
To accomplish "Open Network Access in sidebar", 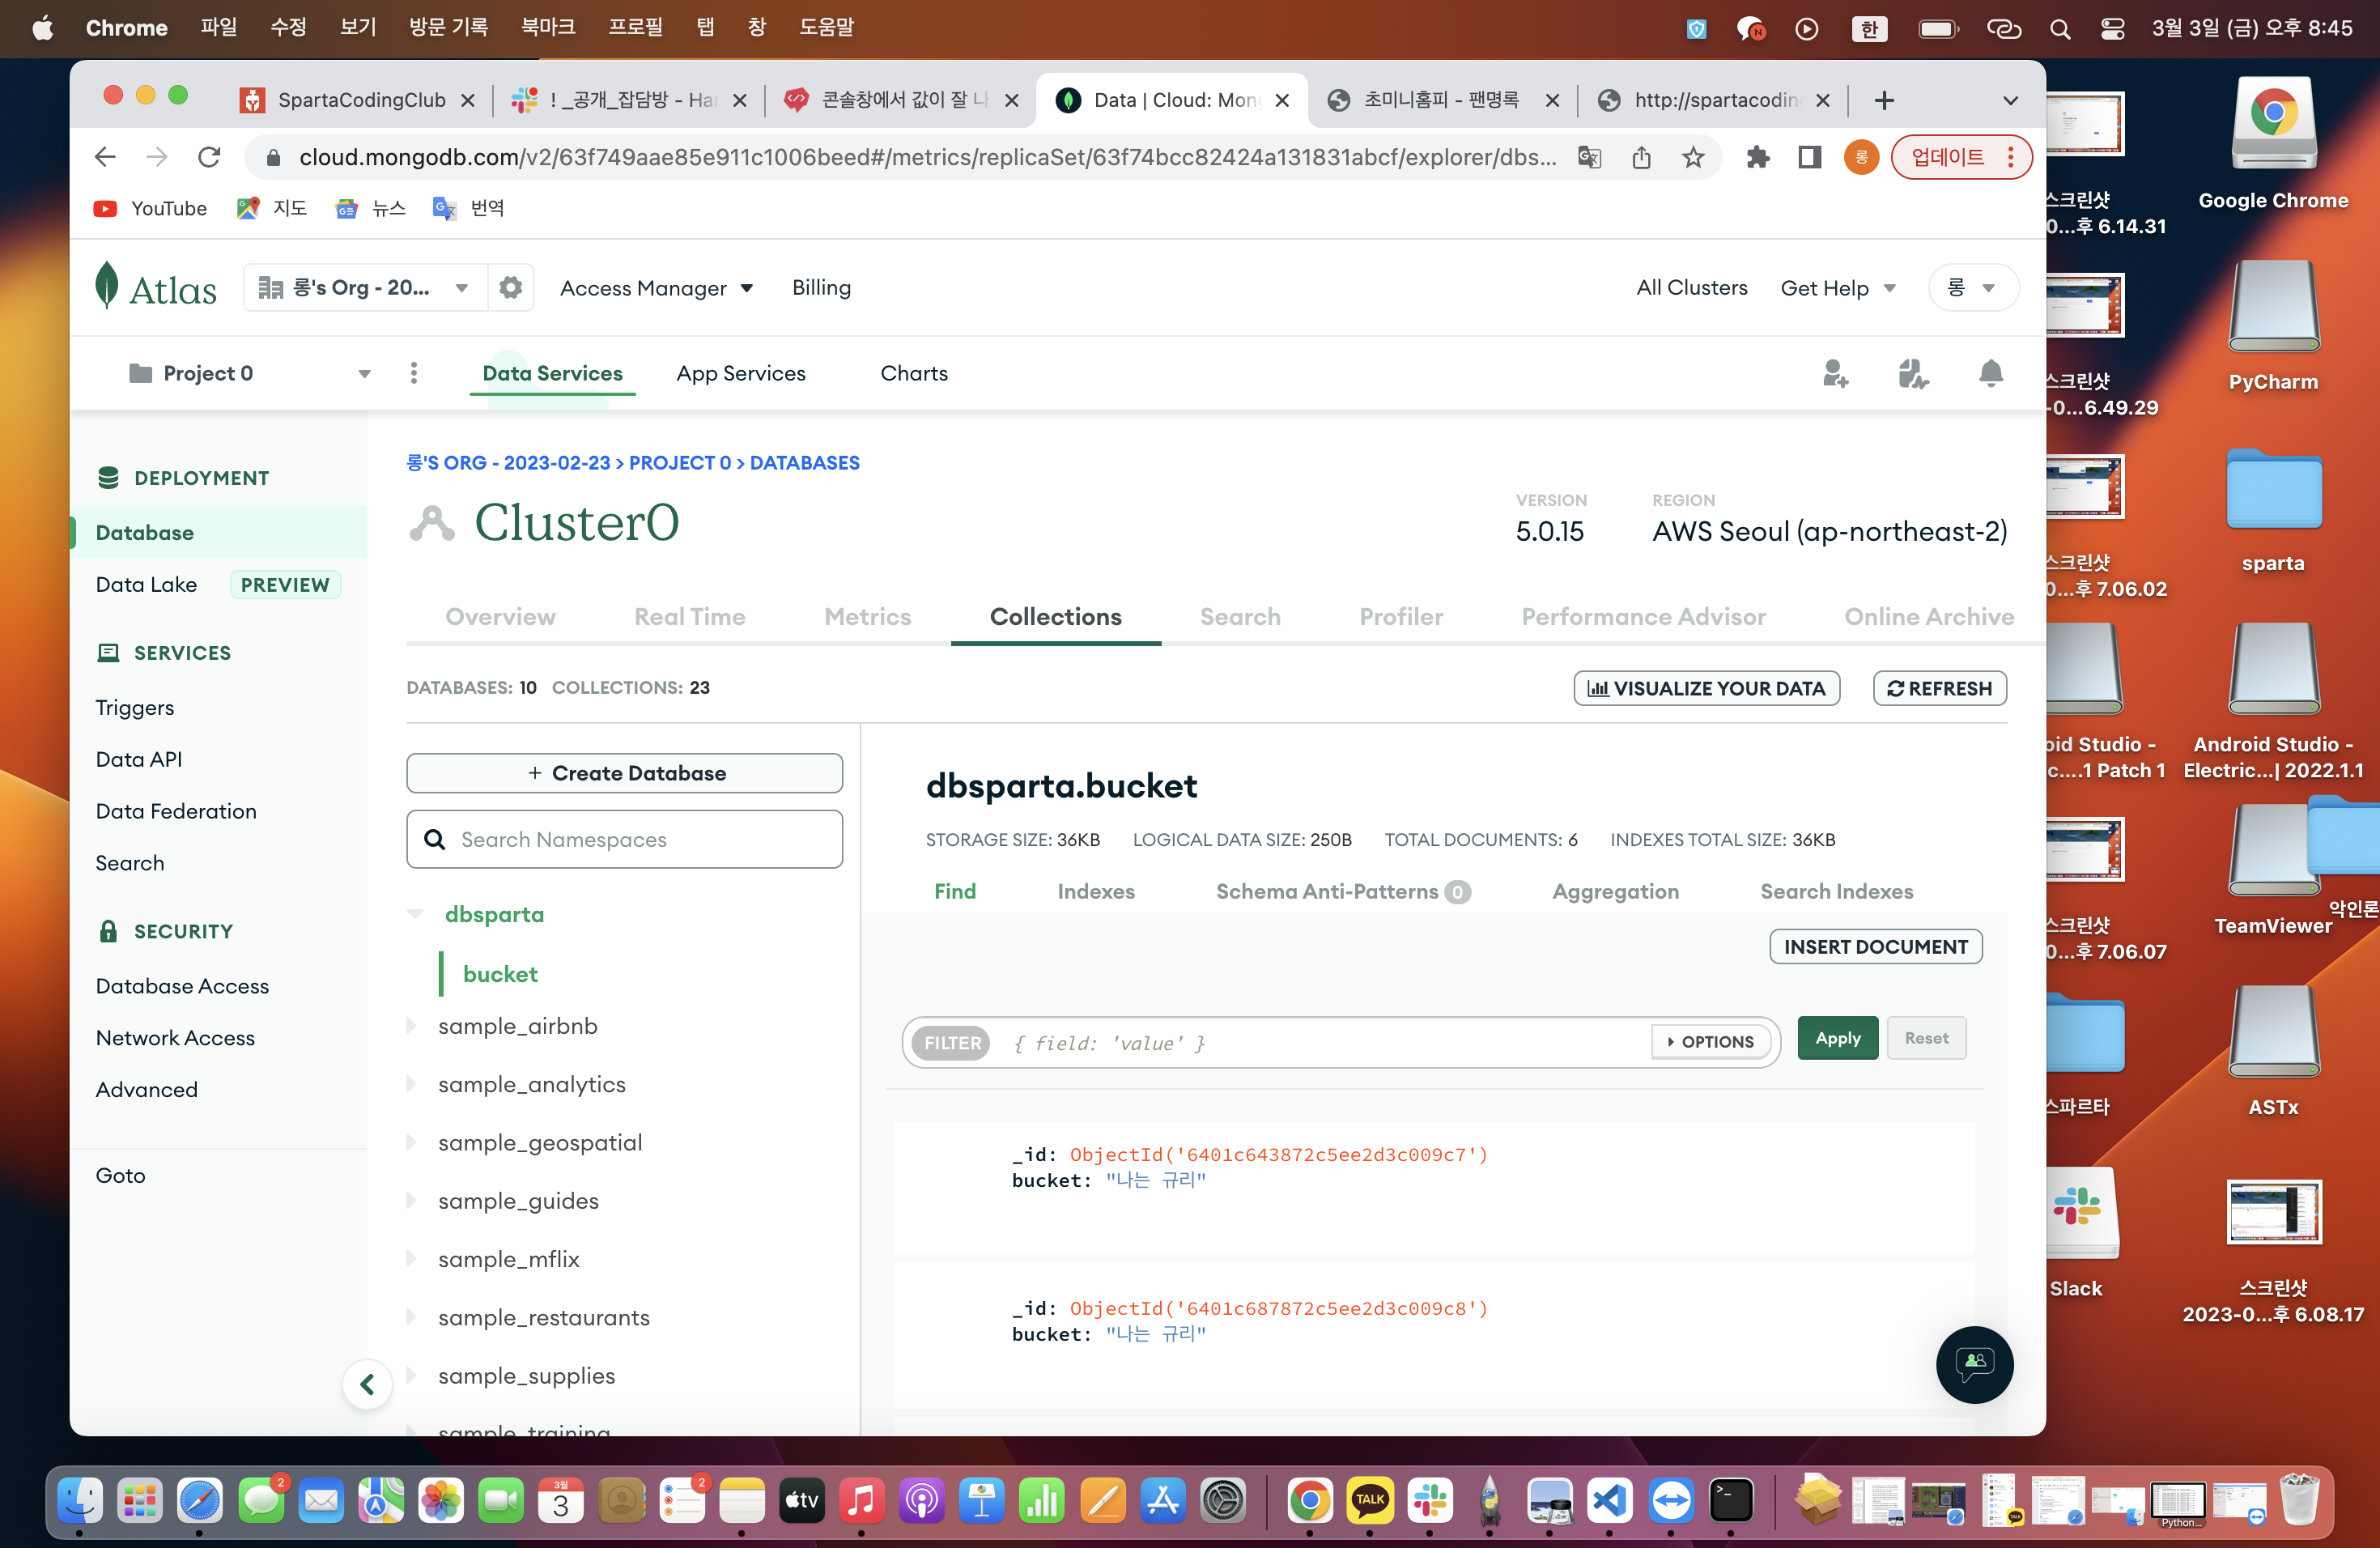I will click(x=175, y=1038).
